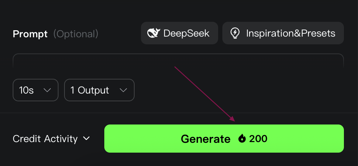Open the Inspiration&Presets panel

(283, 33)
